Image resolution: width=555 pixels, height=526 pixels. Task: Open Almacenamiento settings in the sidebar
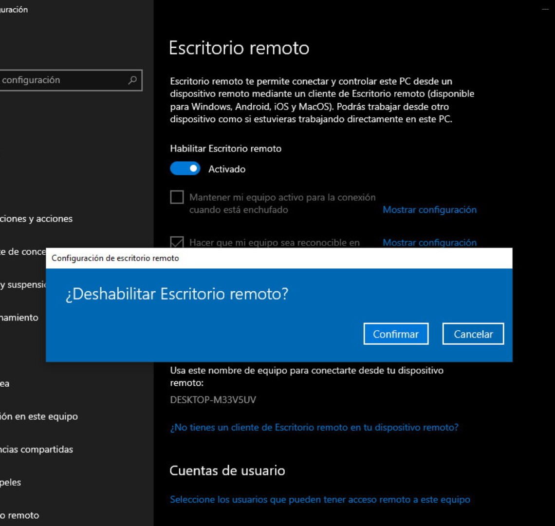pos(19,317)
